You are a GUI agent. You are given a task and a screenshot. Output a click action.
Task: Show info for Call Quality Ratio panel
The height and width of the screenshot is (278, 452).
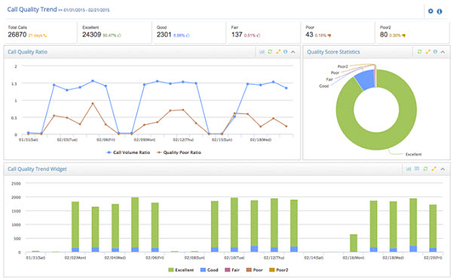click(x=286, y=52)
